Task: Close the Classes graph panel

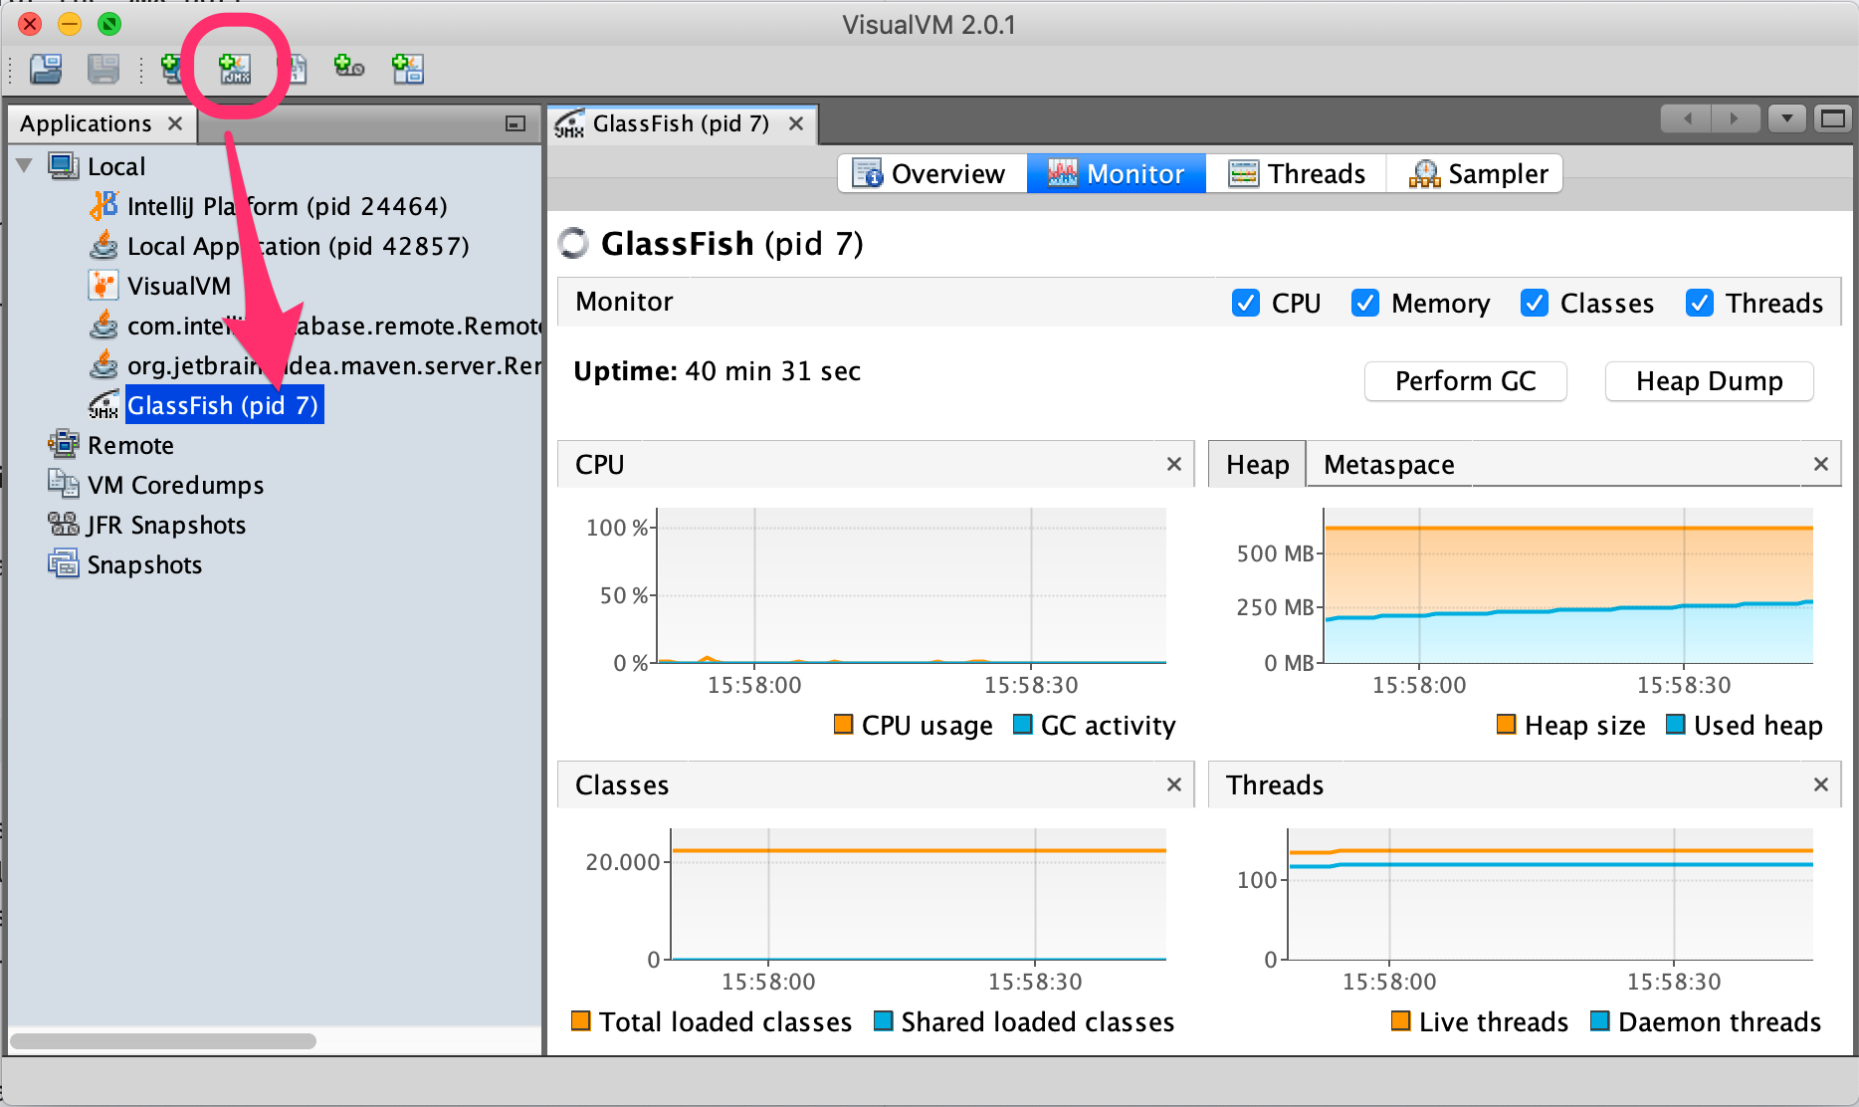Action: click(x=1174, y=784)
